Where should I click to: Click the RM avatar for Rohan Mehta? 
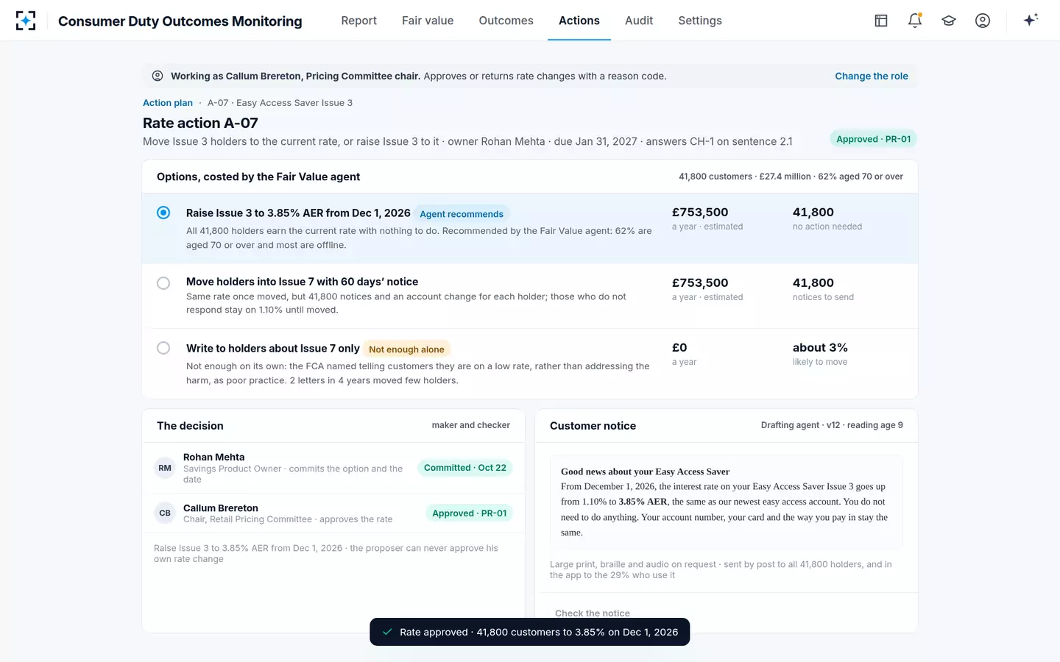click(165, 468)
